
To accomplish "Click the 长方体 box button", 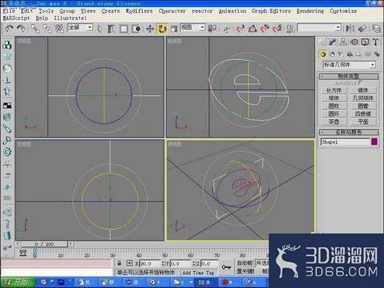I will point(334,90).
